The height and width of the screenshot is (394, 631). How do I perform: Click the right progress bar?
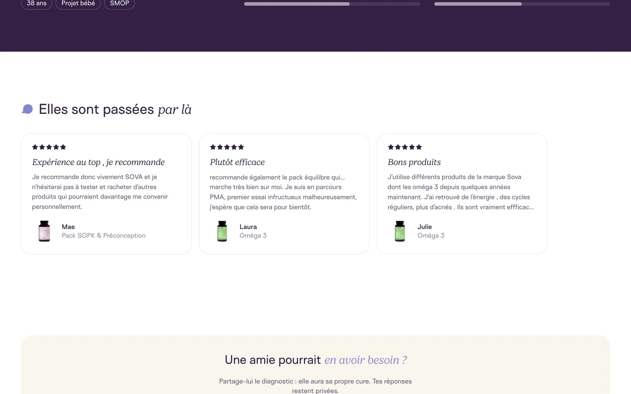click(x=522, y=4)
